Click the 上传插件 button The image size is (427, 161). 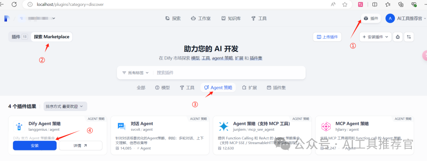[x=327, y=37]
